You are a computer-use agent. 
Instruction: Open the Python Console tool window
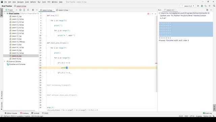click(11, 113)
